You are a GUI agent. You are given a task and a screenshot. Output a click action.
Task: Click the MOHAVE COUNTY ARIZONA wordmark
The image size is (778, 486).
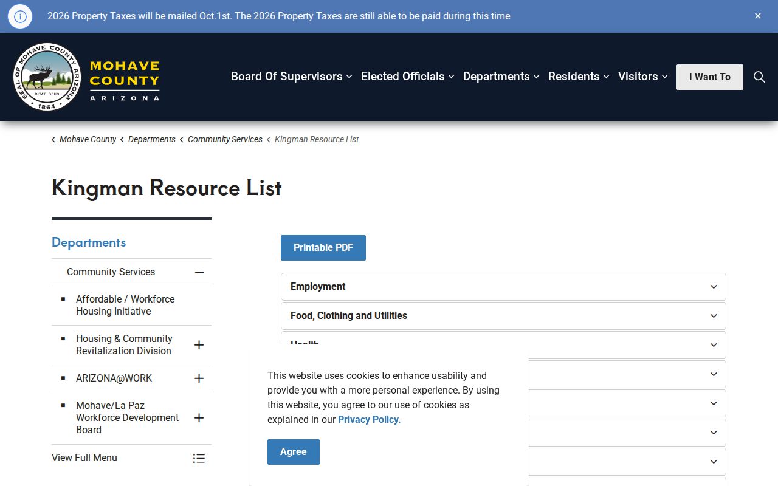click(125, 80)
